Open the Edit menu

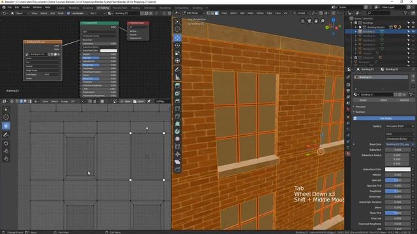17,7
